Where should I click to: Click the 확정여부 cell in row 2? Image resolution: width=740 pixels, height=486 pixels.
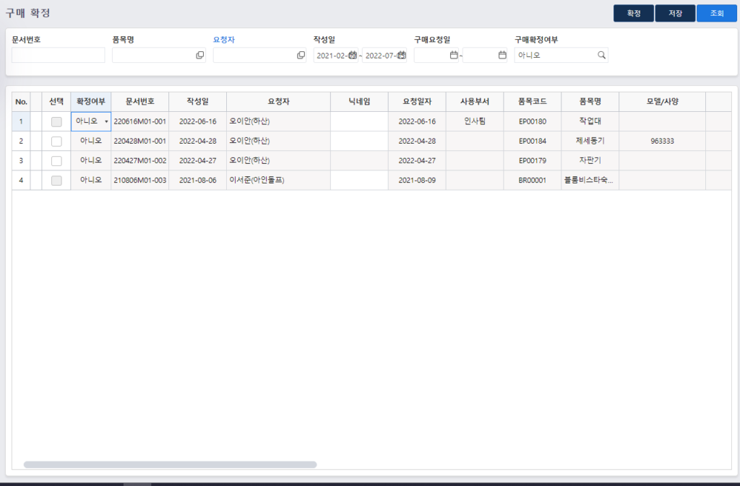91,142
